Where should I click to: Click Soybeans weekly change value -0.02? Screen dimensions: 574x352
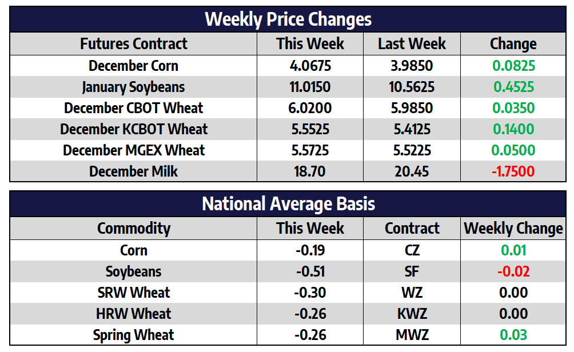click(x=513, y=271)
